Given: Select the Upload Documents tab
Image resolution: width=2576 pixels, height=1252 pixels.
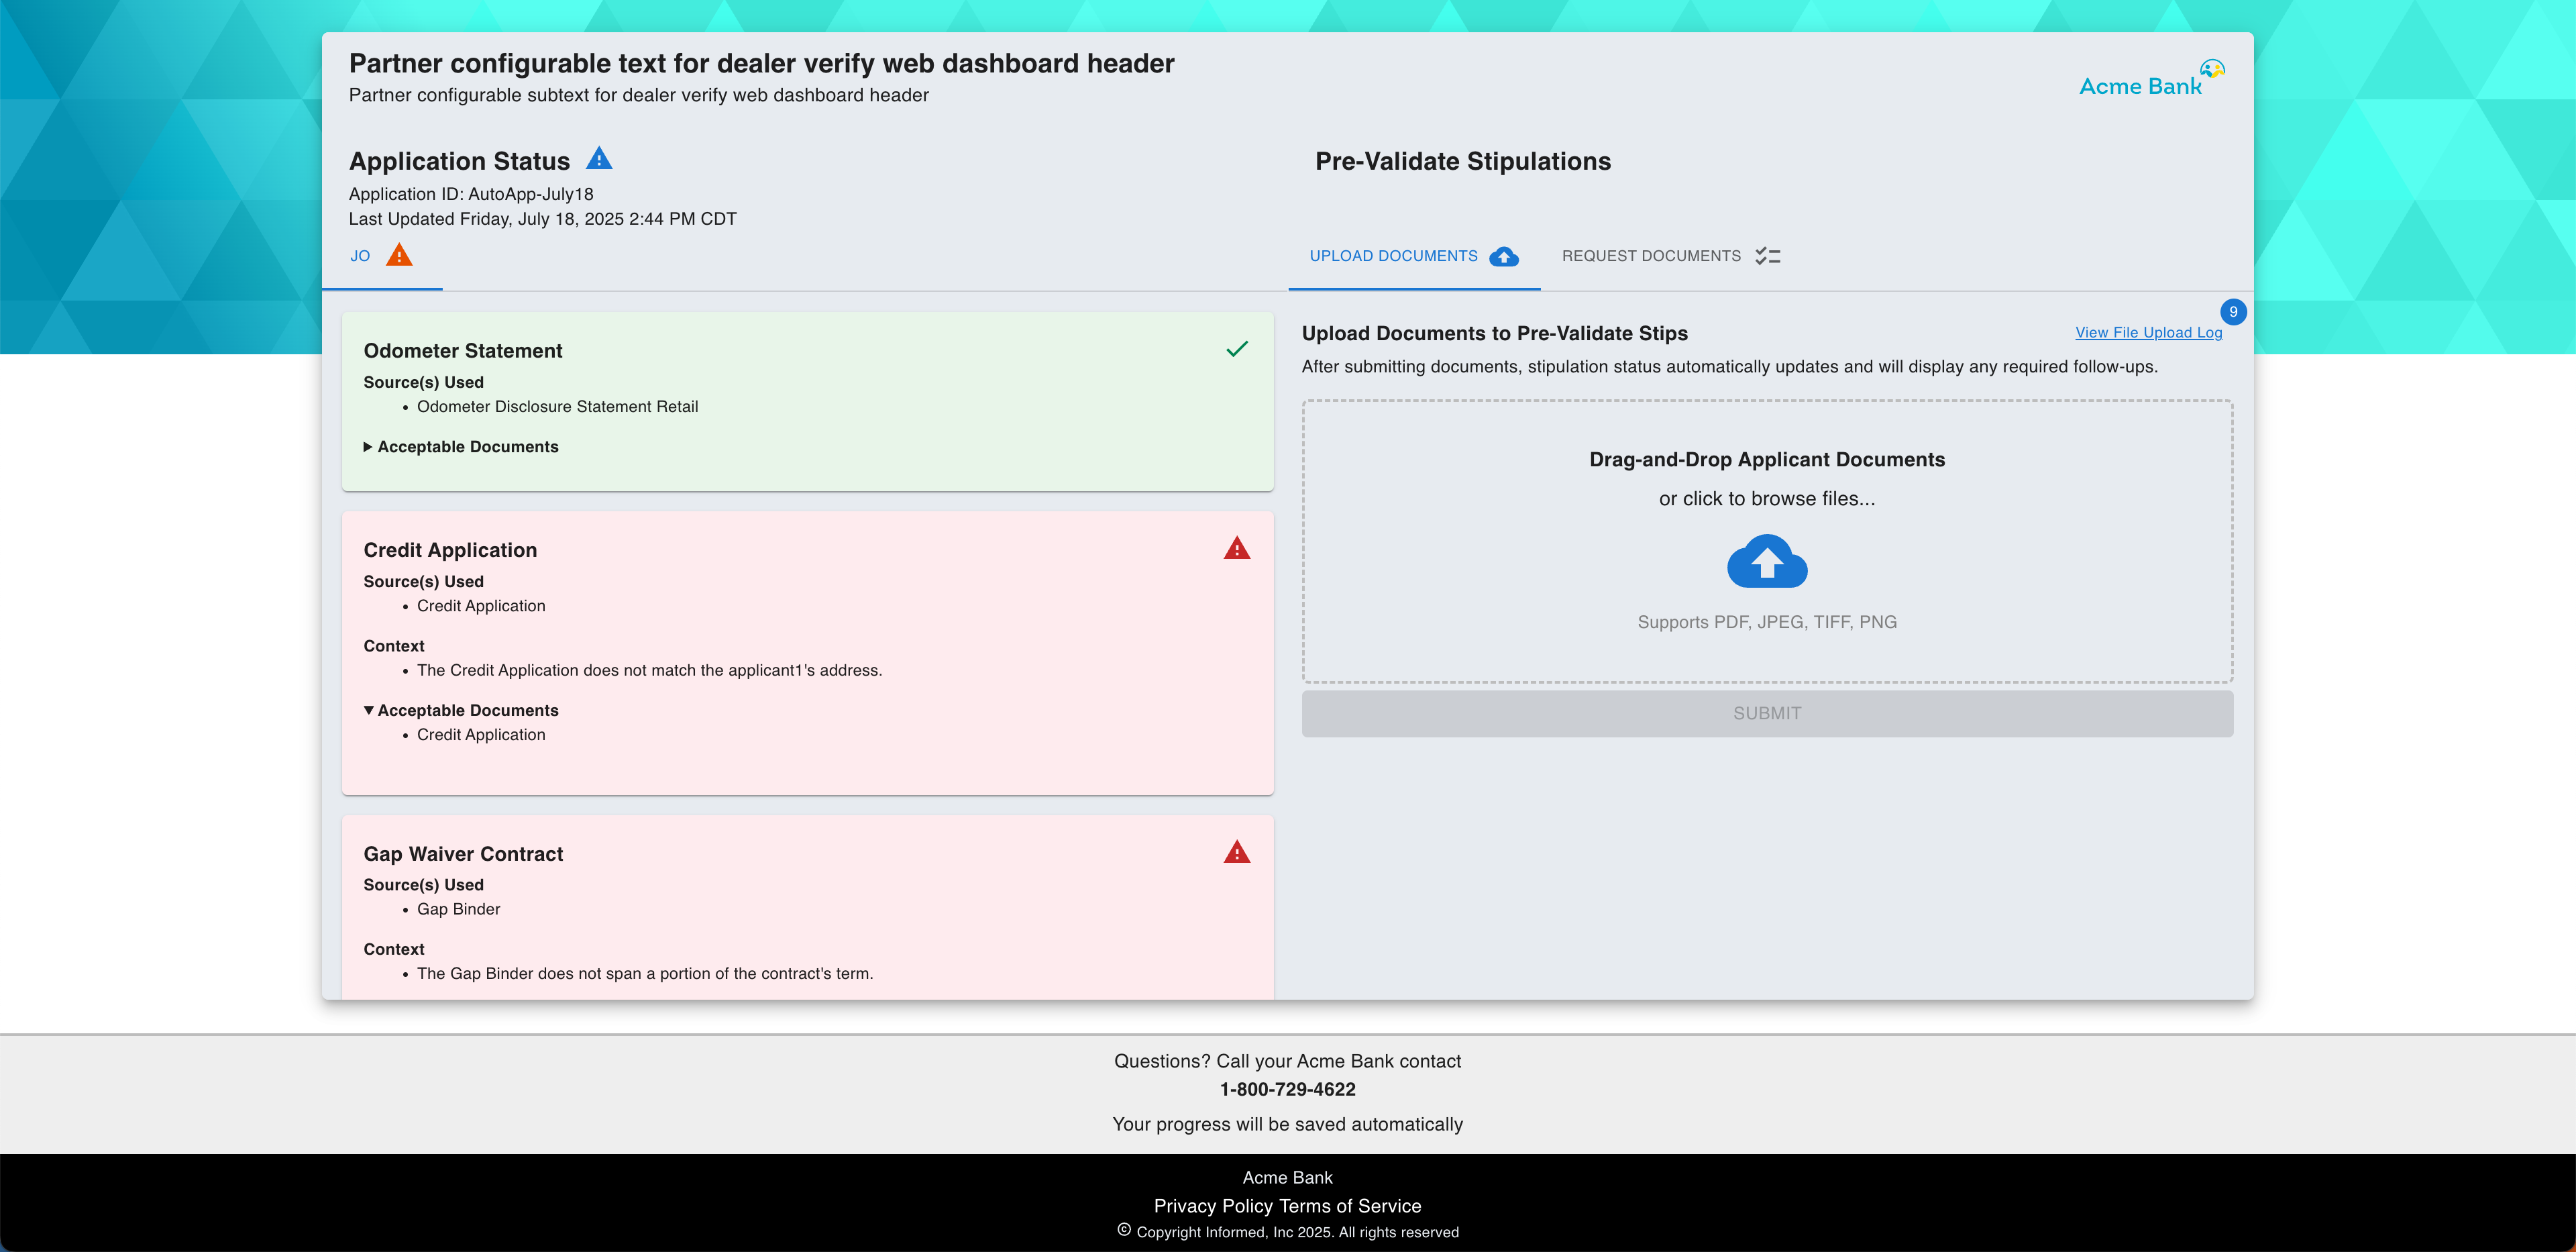Looking at the screenshot, I should click(1393, 256).
